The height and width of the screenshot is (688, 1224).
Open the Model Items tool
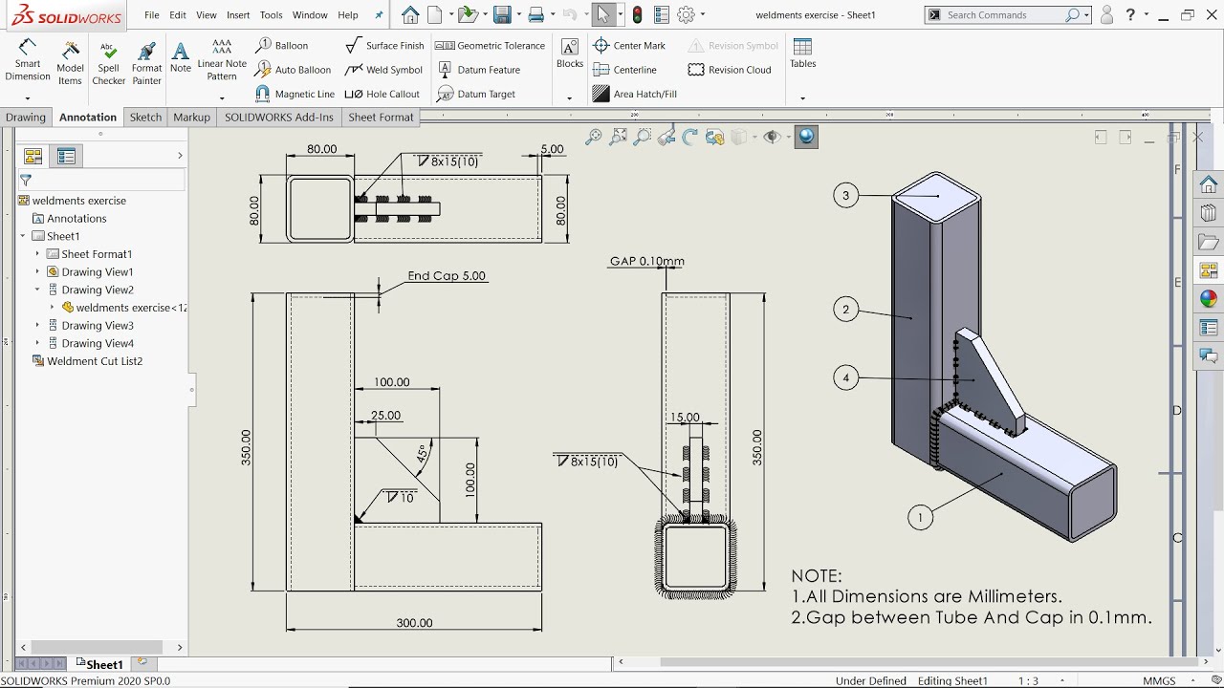(x=70, y=63)
